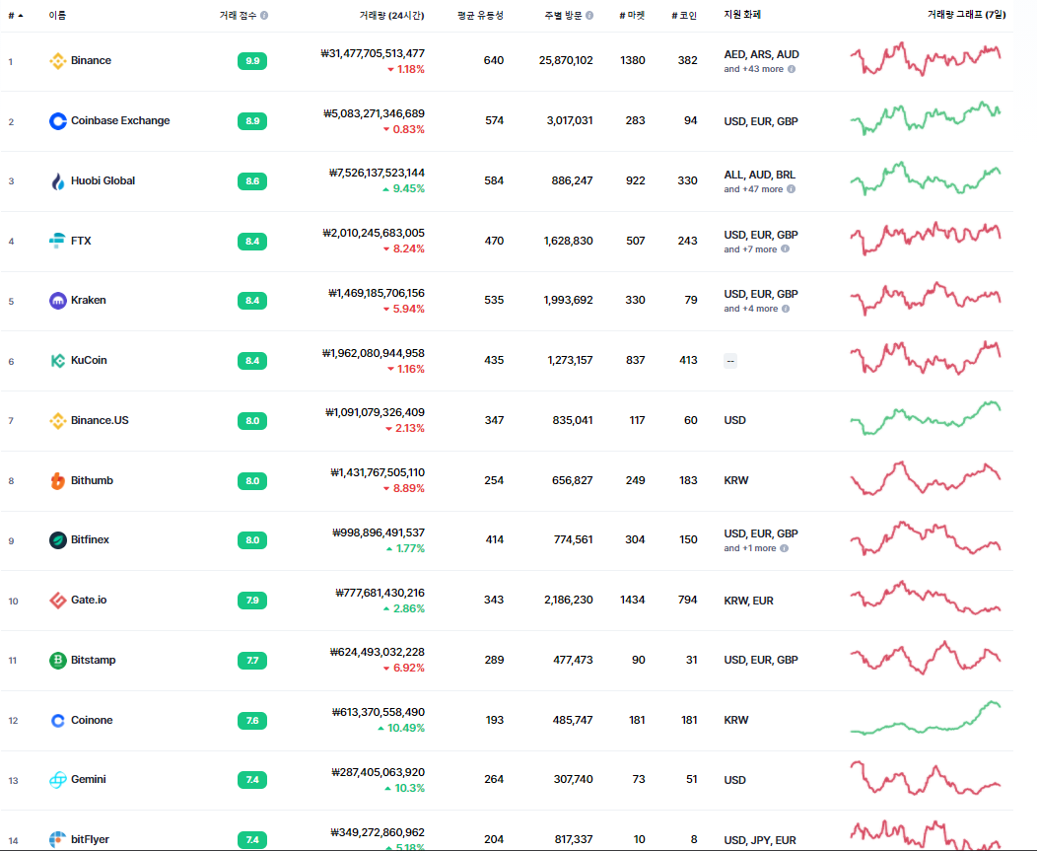Image resolution: width=1037 pixels, height=851 pixels.
Task: Click Binance's 'and +43 more' currencies text
Action: (x=753, y=69)
